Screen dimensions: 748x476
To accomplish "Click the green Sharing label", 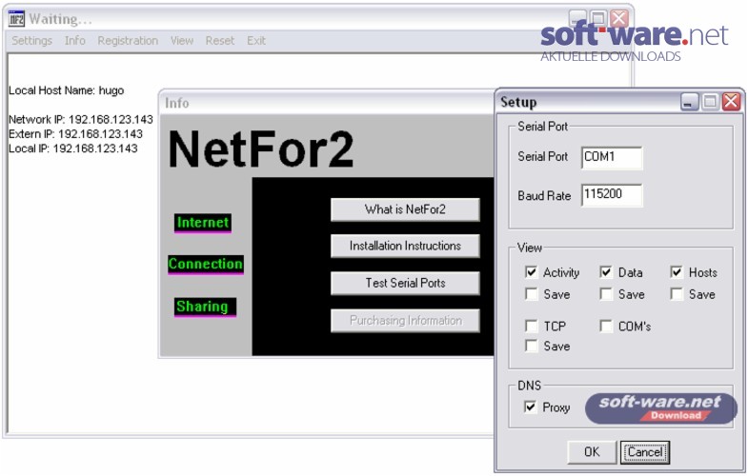I will click(205, 307).
